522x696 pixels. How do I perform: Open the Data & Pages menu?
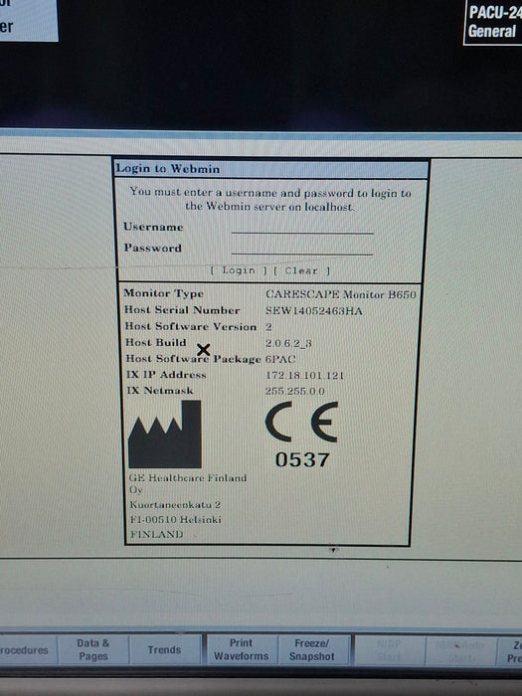(93, 649)
